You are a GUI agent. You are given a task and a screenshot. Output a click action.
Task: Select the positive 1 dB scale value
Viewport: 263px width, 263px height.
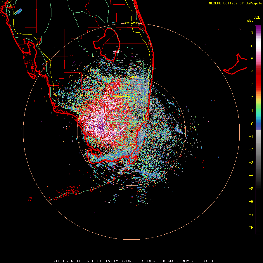[x=252, y=110]
